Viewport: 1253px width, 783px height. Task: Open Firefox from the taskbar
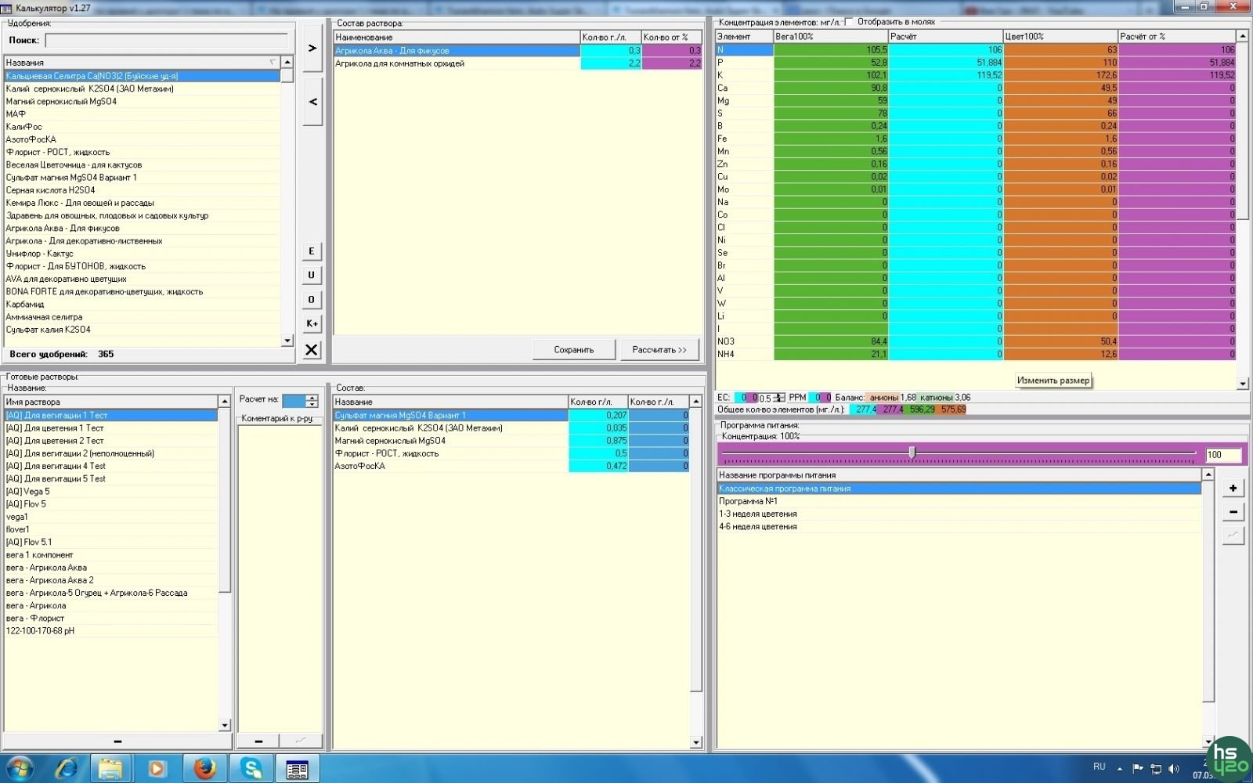point(204,768)
